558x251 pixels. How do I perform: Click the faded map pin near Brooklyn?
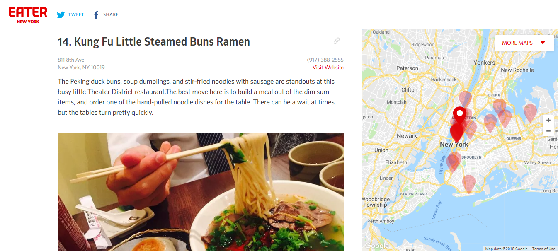click(x=454, y=162)
